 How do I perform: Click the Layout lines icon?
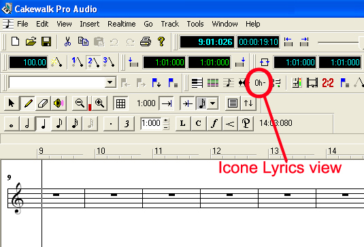[233, 103]
